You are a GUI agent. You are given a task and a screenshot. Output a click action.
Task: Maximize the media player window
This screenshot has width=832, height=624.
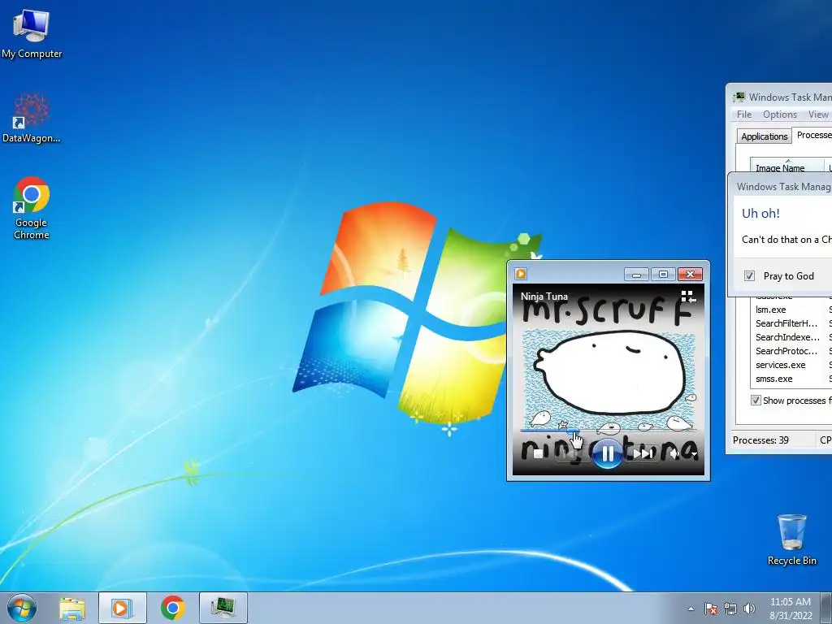(x=663, y=275)
